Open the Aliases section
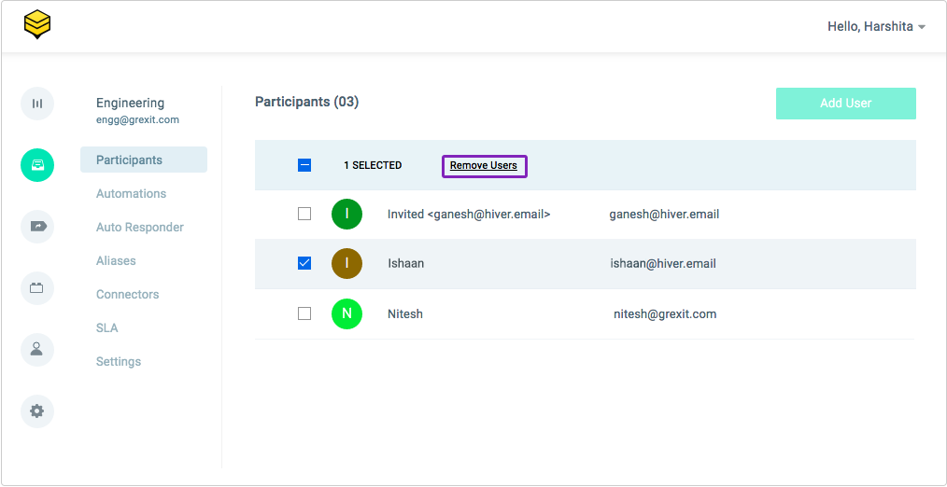The height and width of the screenshot is (487, 947). pos(116,260)
